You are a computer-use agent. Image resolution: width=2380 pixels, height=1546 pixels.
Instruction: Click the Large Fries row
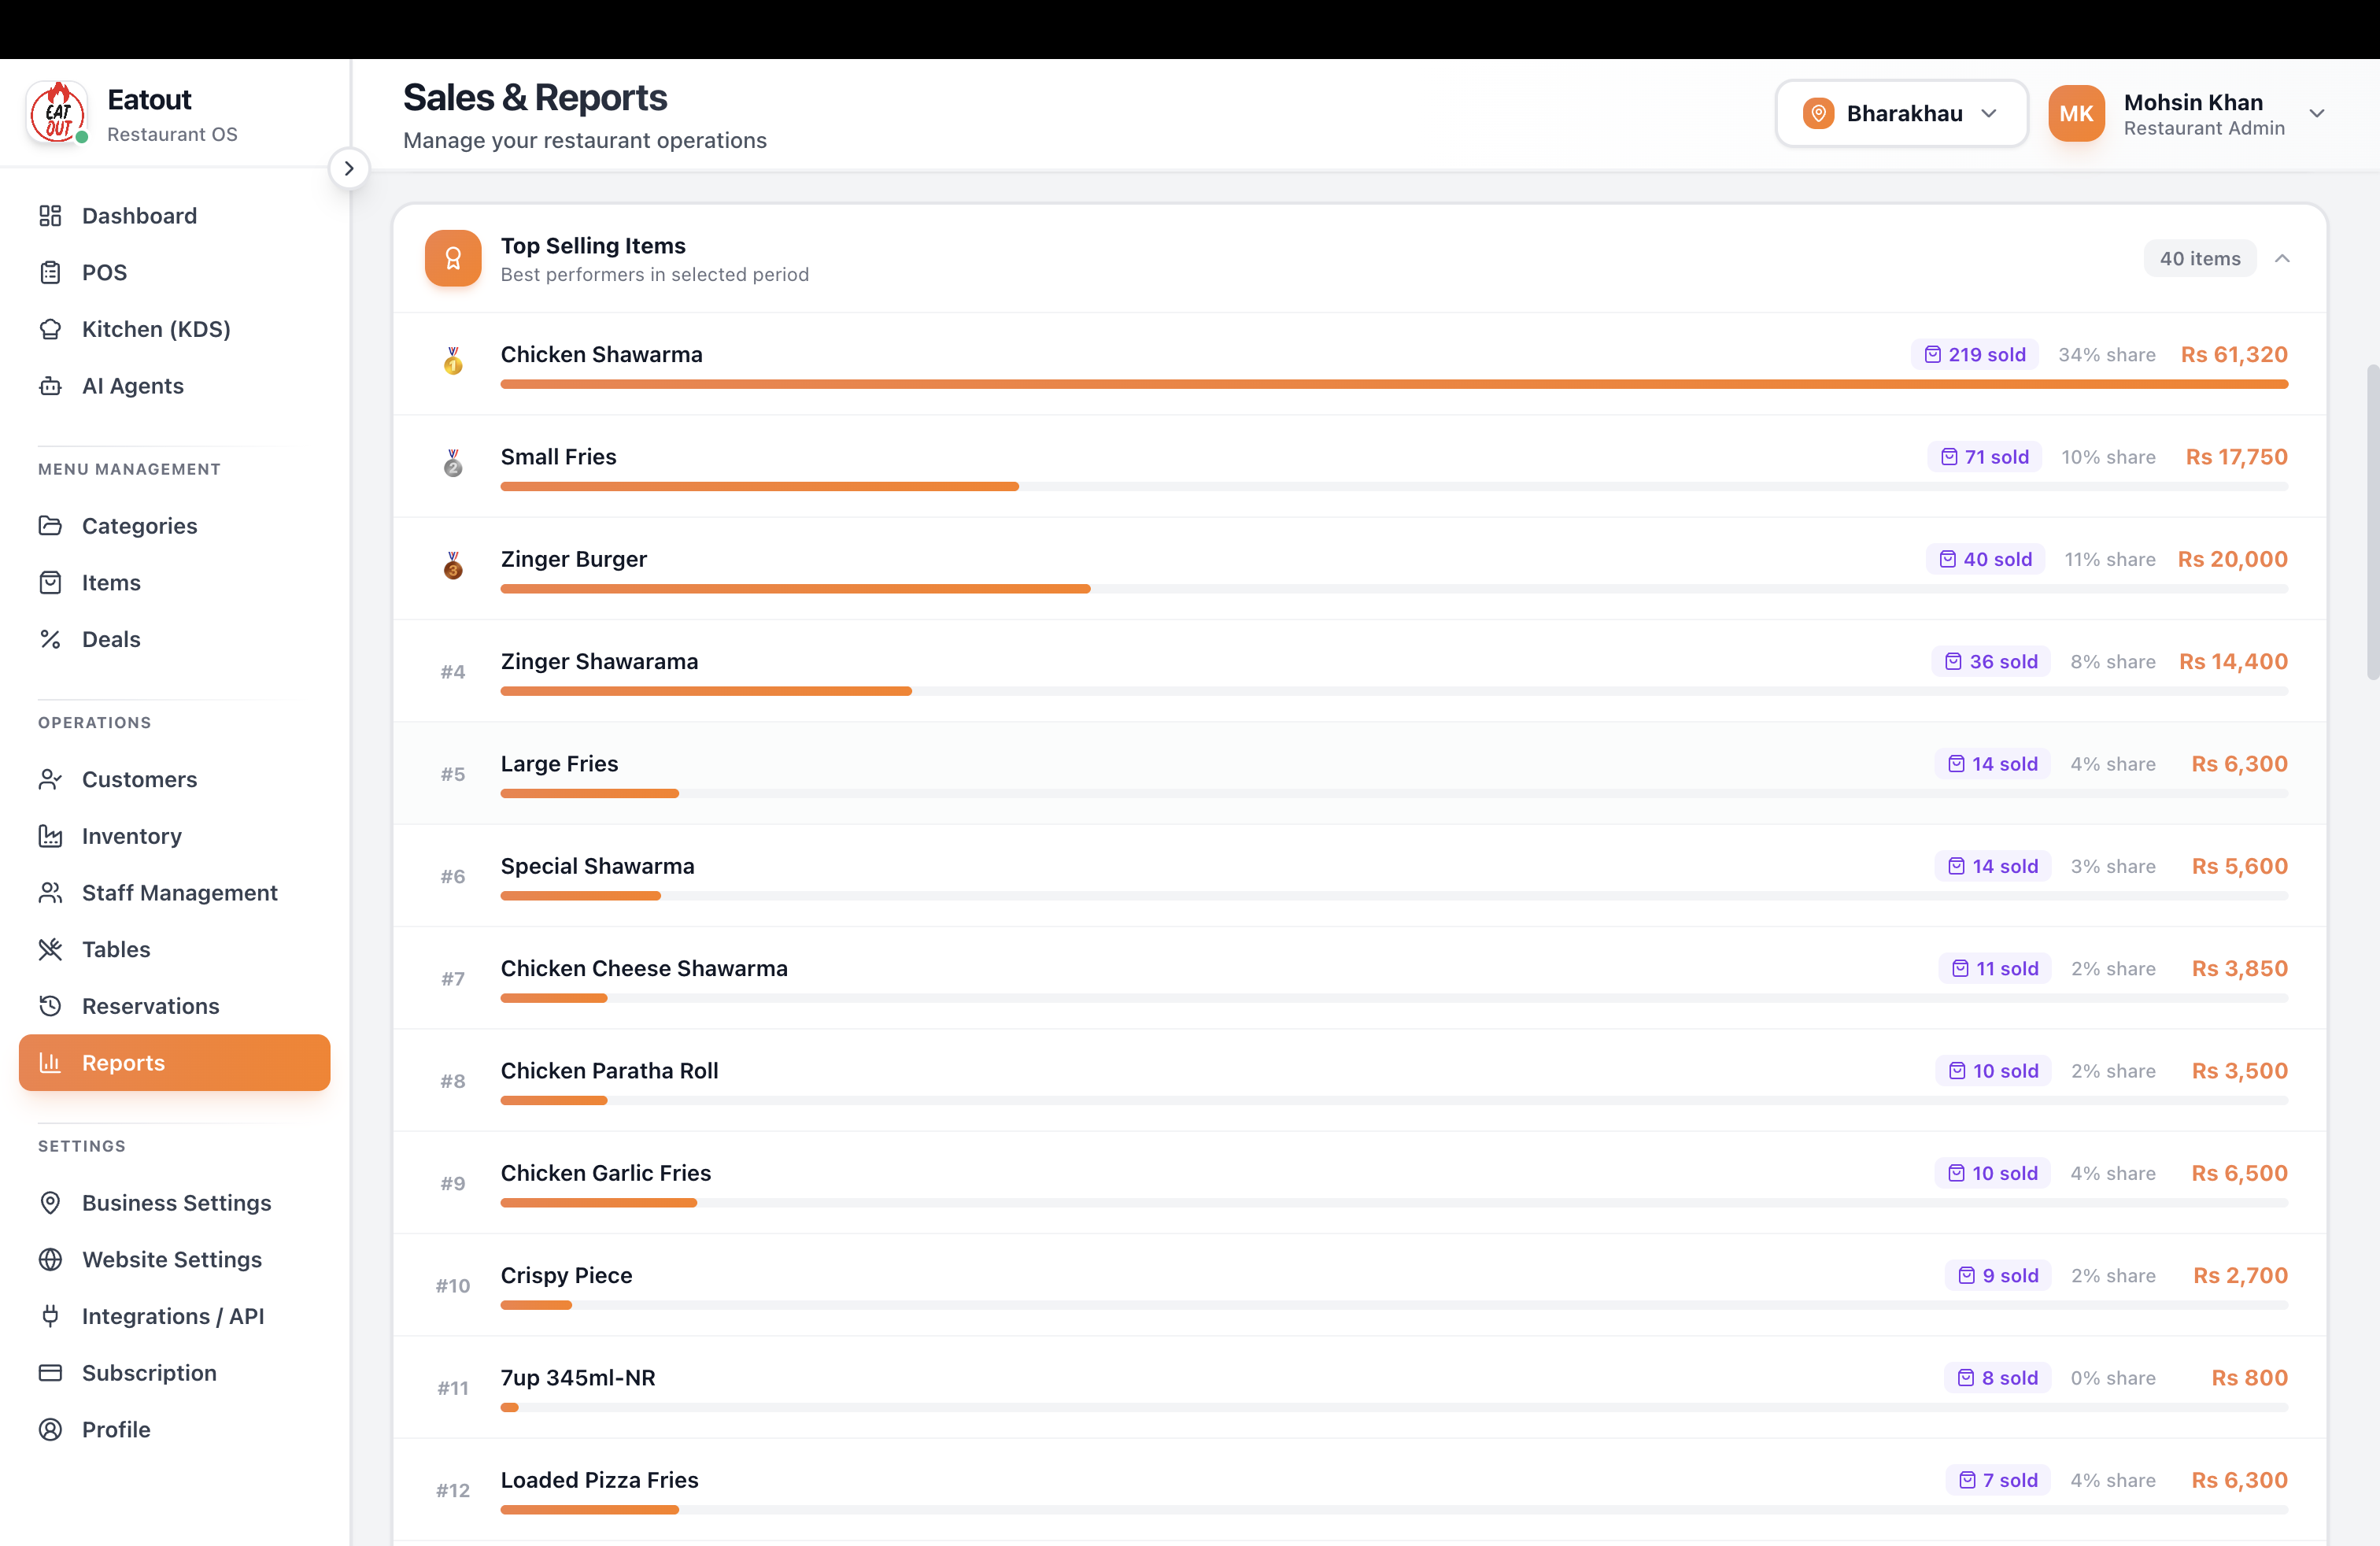[1360, 773]
